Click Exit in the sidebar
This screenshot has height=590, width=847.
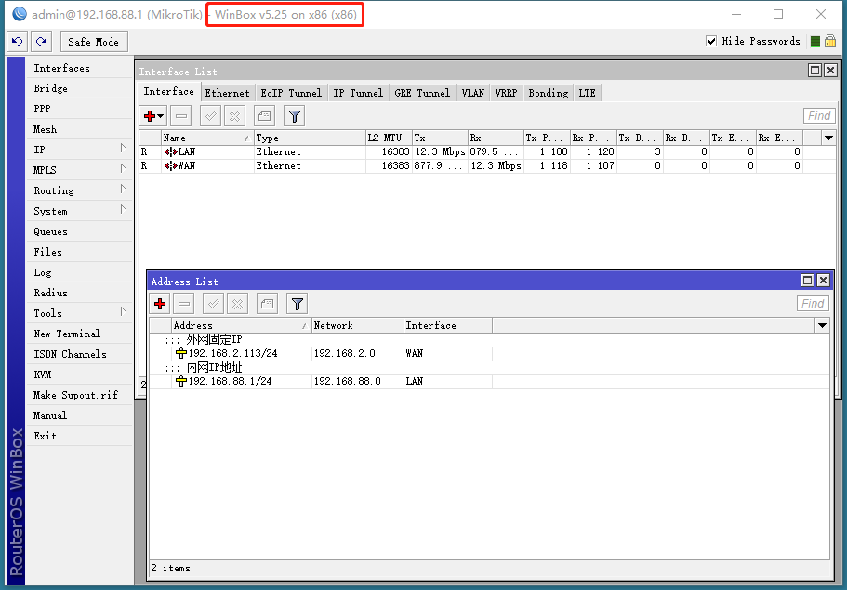79,436
